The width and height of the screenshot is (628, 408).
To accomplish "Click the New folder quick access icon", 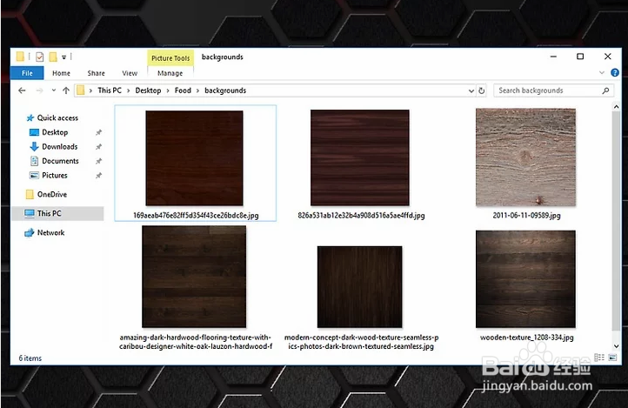I will coord(53,57).
